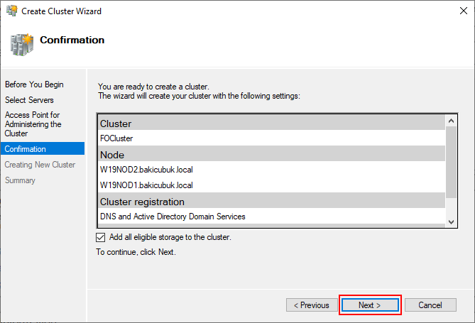Select Access Point for Administering the Cluster step
Screen dimensions: 475x323
33,124
